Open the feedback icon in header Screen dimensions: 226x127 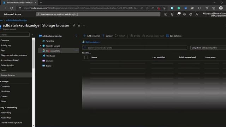[197, 14]
